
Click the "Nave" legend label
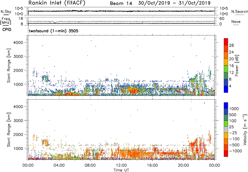236,22
